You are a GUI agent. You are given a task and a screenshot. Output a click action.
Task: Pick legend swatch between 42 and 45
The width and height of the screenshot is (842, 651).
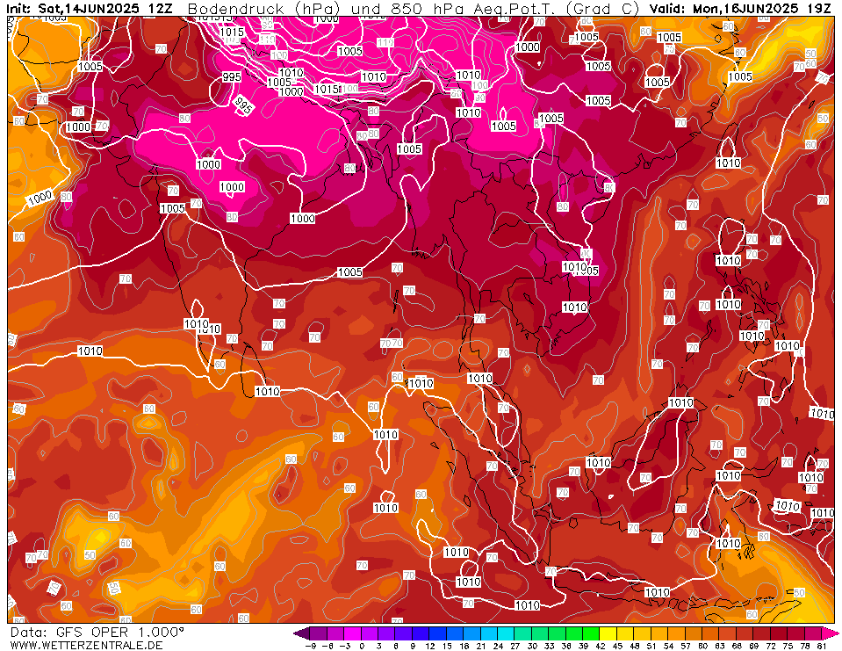click(x=608, y=633)
